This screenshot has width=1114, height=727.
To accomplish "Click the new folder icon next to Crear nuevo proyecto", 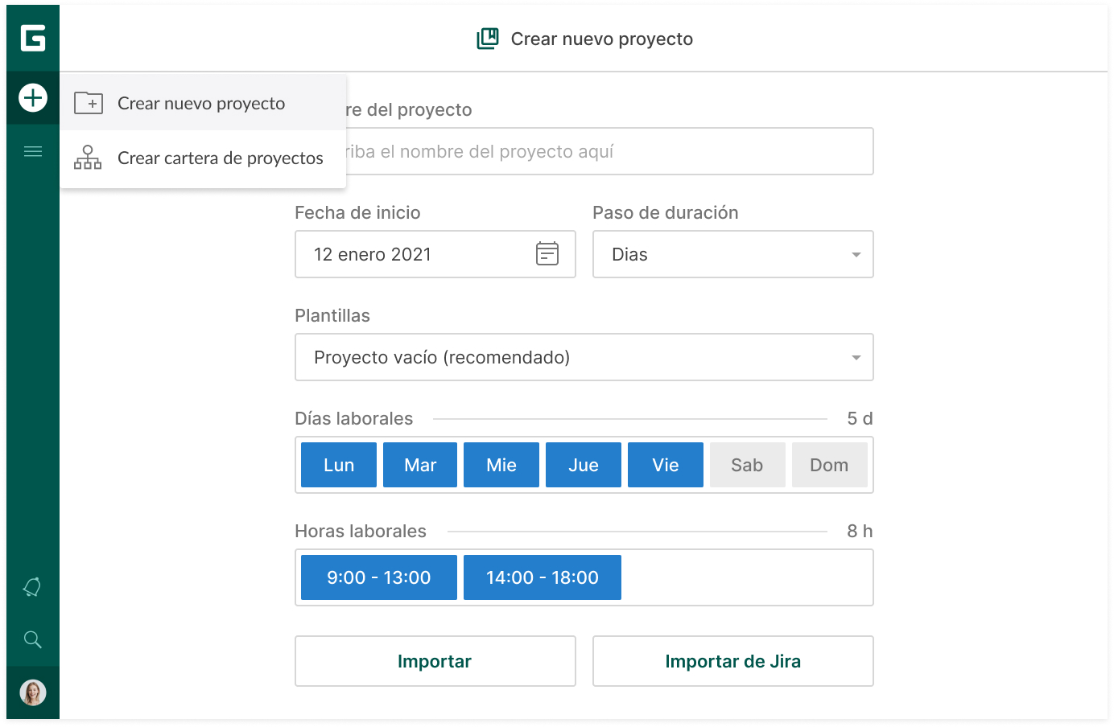I will click(x=89, y=103).
